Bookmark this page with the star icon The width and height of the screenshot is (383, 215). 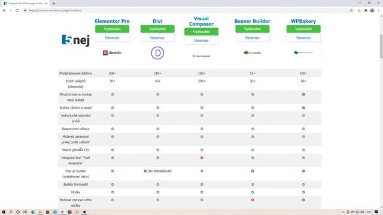(x=351, y=11)
